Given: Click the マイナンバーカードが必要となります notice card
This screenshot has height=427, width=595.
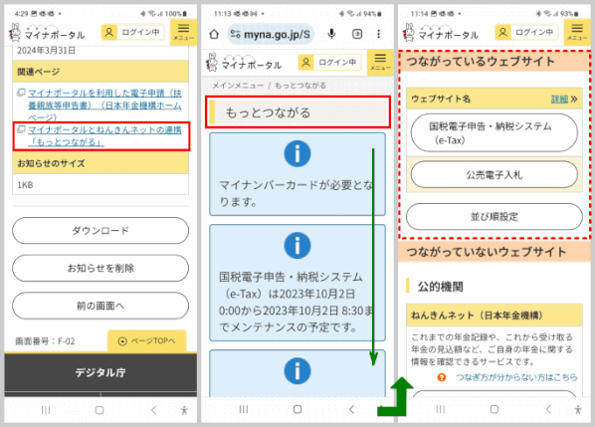Looking at the screenshot, I should (x=297, y=174).
